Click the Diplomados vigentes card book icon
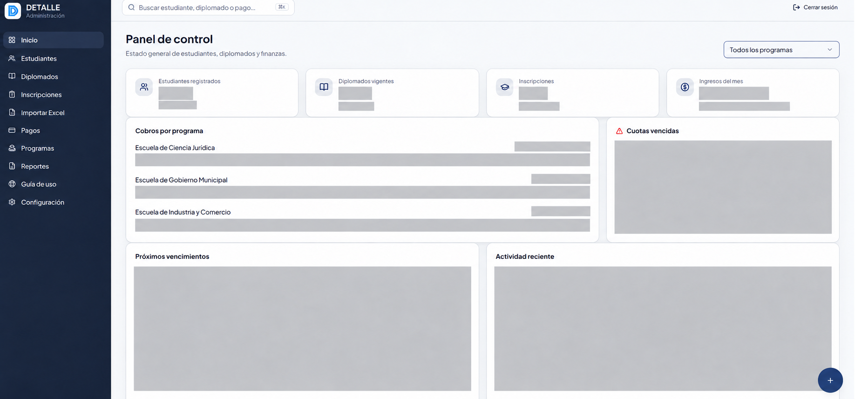The height and width of the screenshot is (399, 855). point(324,87)
